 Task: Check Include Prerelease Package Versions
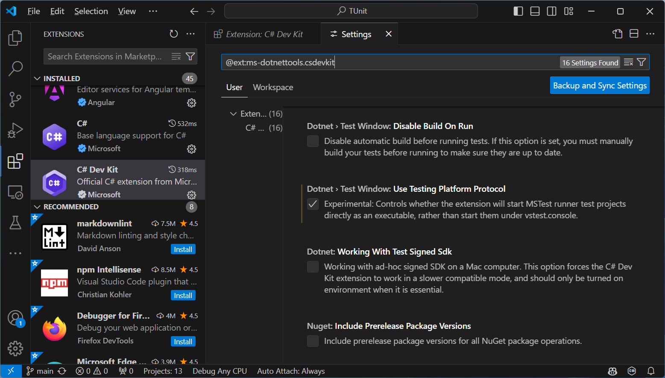[313, 341]
